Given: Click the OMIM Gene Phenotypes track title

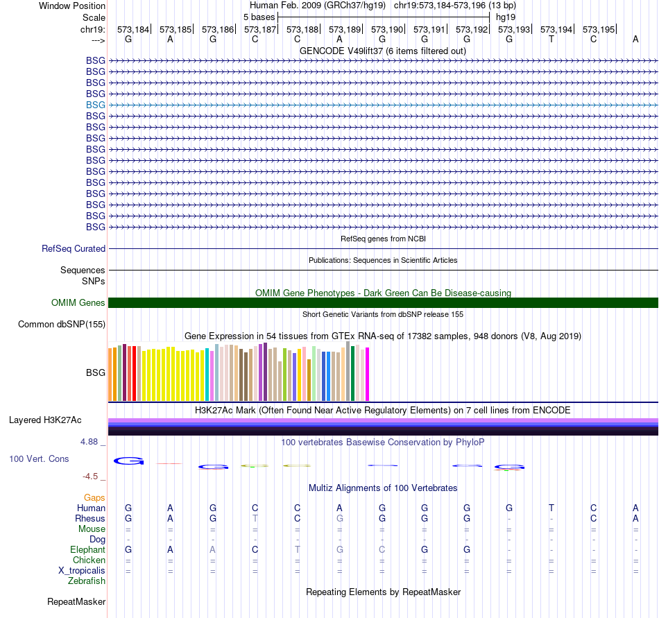Looking at the screenshot, I should click(x=383, y=293).
